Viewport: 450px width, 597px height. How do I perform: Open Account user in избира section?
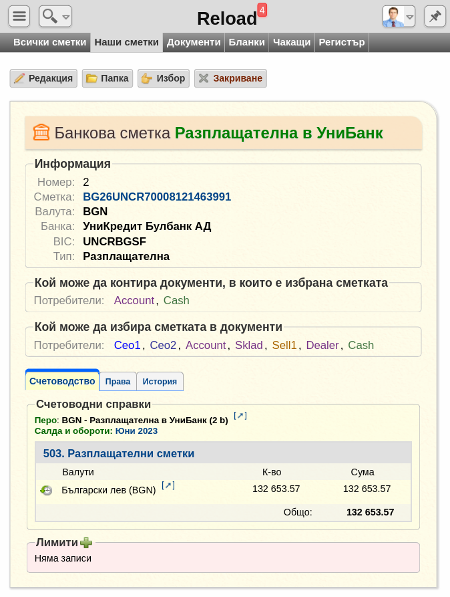[x=206, y=345]
